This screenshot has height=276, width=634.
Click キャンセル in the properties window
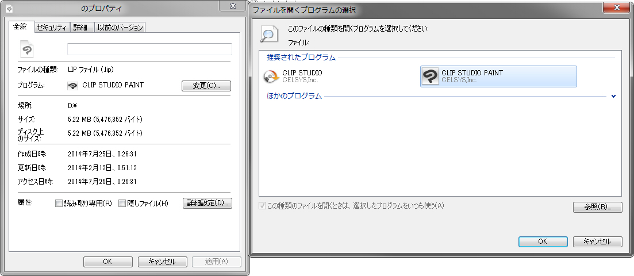pos(162,262)
